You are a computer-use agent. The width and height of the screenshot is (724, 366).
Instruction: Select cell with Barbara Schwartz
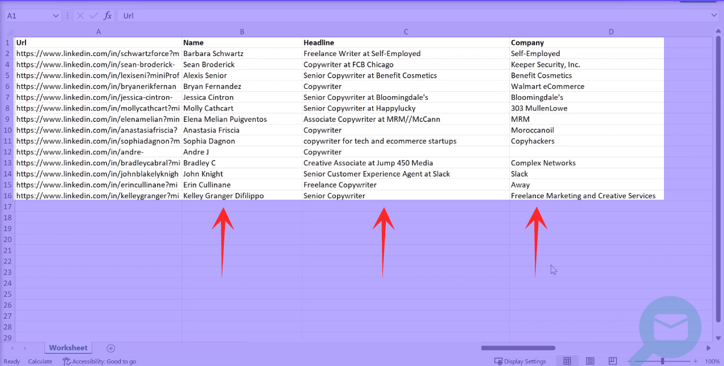pyautogui.click(x=242, y=53)
